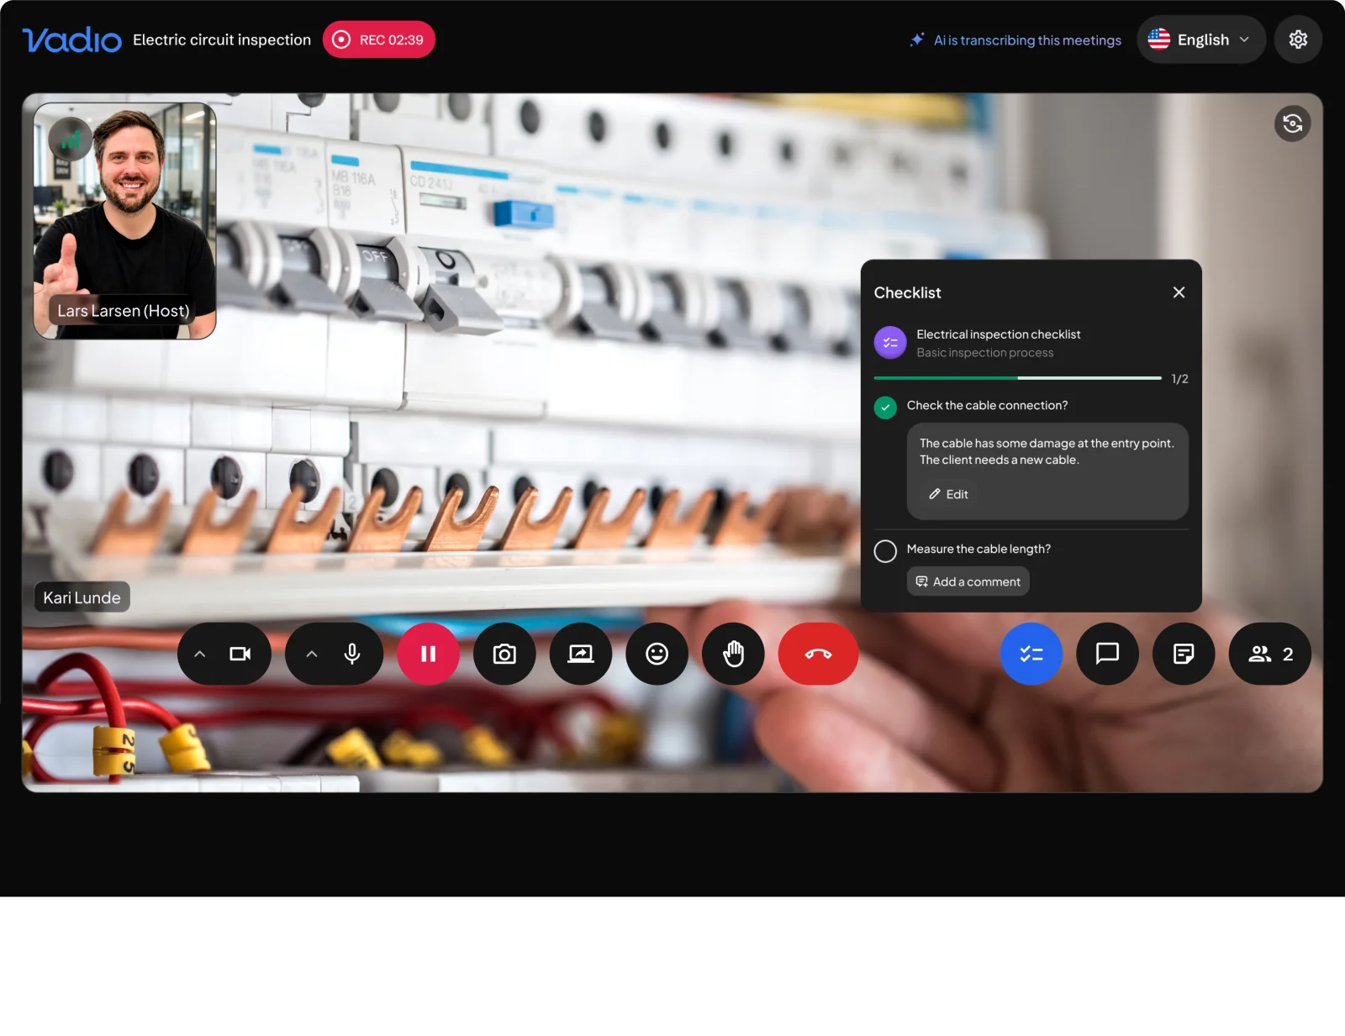The height and width of the screenshot is (1036, 1345).
Task: Click Basic inspection process subtitle
Action: tap(984, 353)
